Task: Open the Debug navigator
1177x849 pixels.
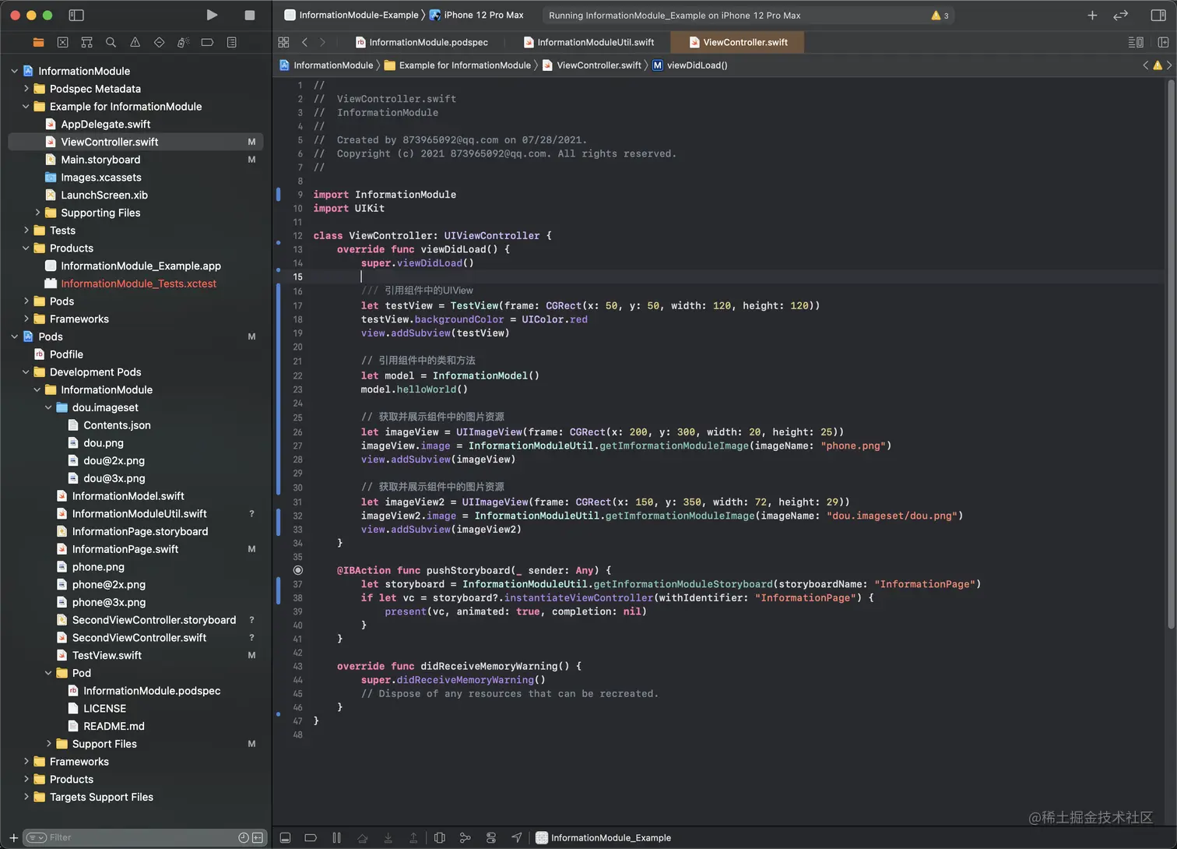Action: (183, 42)
